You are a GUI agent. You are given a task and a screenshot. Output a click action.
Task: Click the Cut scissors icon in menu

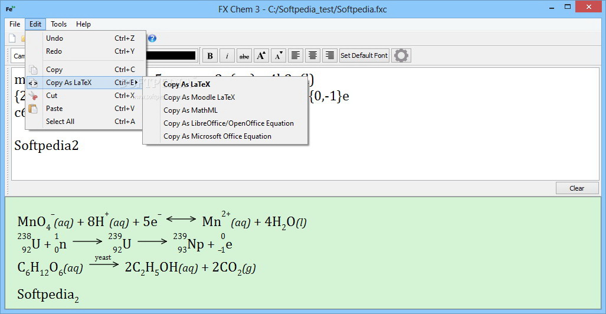click(34, 96)
